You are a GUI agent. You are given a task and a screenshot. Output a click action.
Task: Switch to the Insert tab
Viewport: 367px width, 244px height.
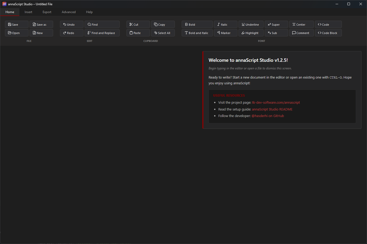(28, 12)
